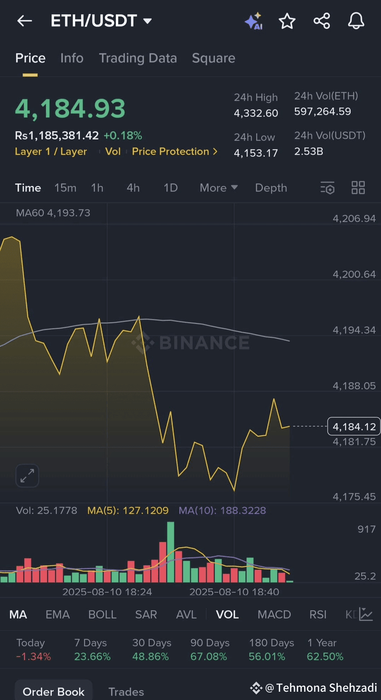381x700 pixels.
Task: Toggle the EMA indicator
Action: click(58, 614)
